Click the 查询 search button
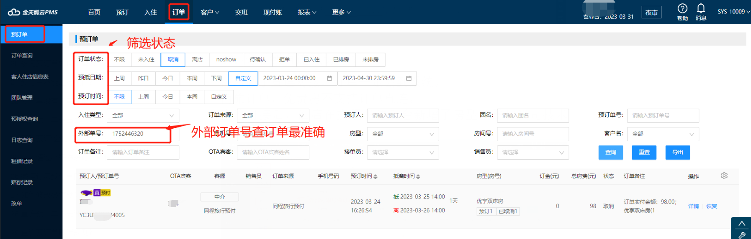The width and height of the screenshot is (751, 239). pos(611,152)
